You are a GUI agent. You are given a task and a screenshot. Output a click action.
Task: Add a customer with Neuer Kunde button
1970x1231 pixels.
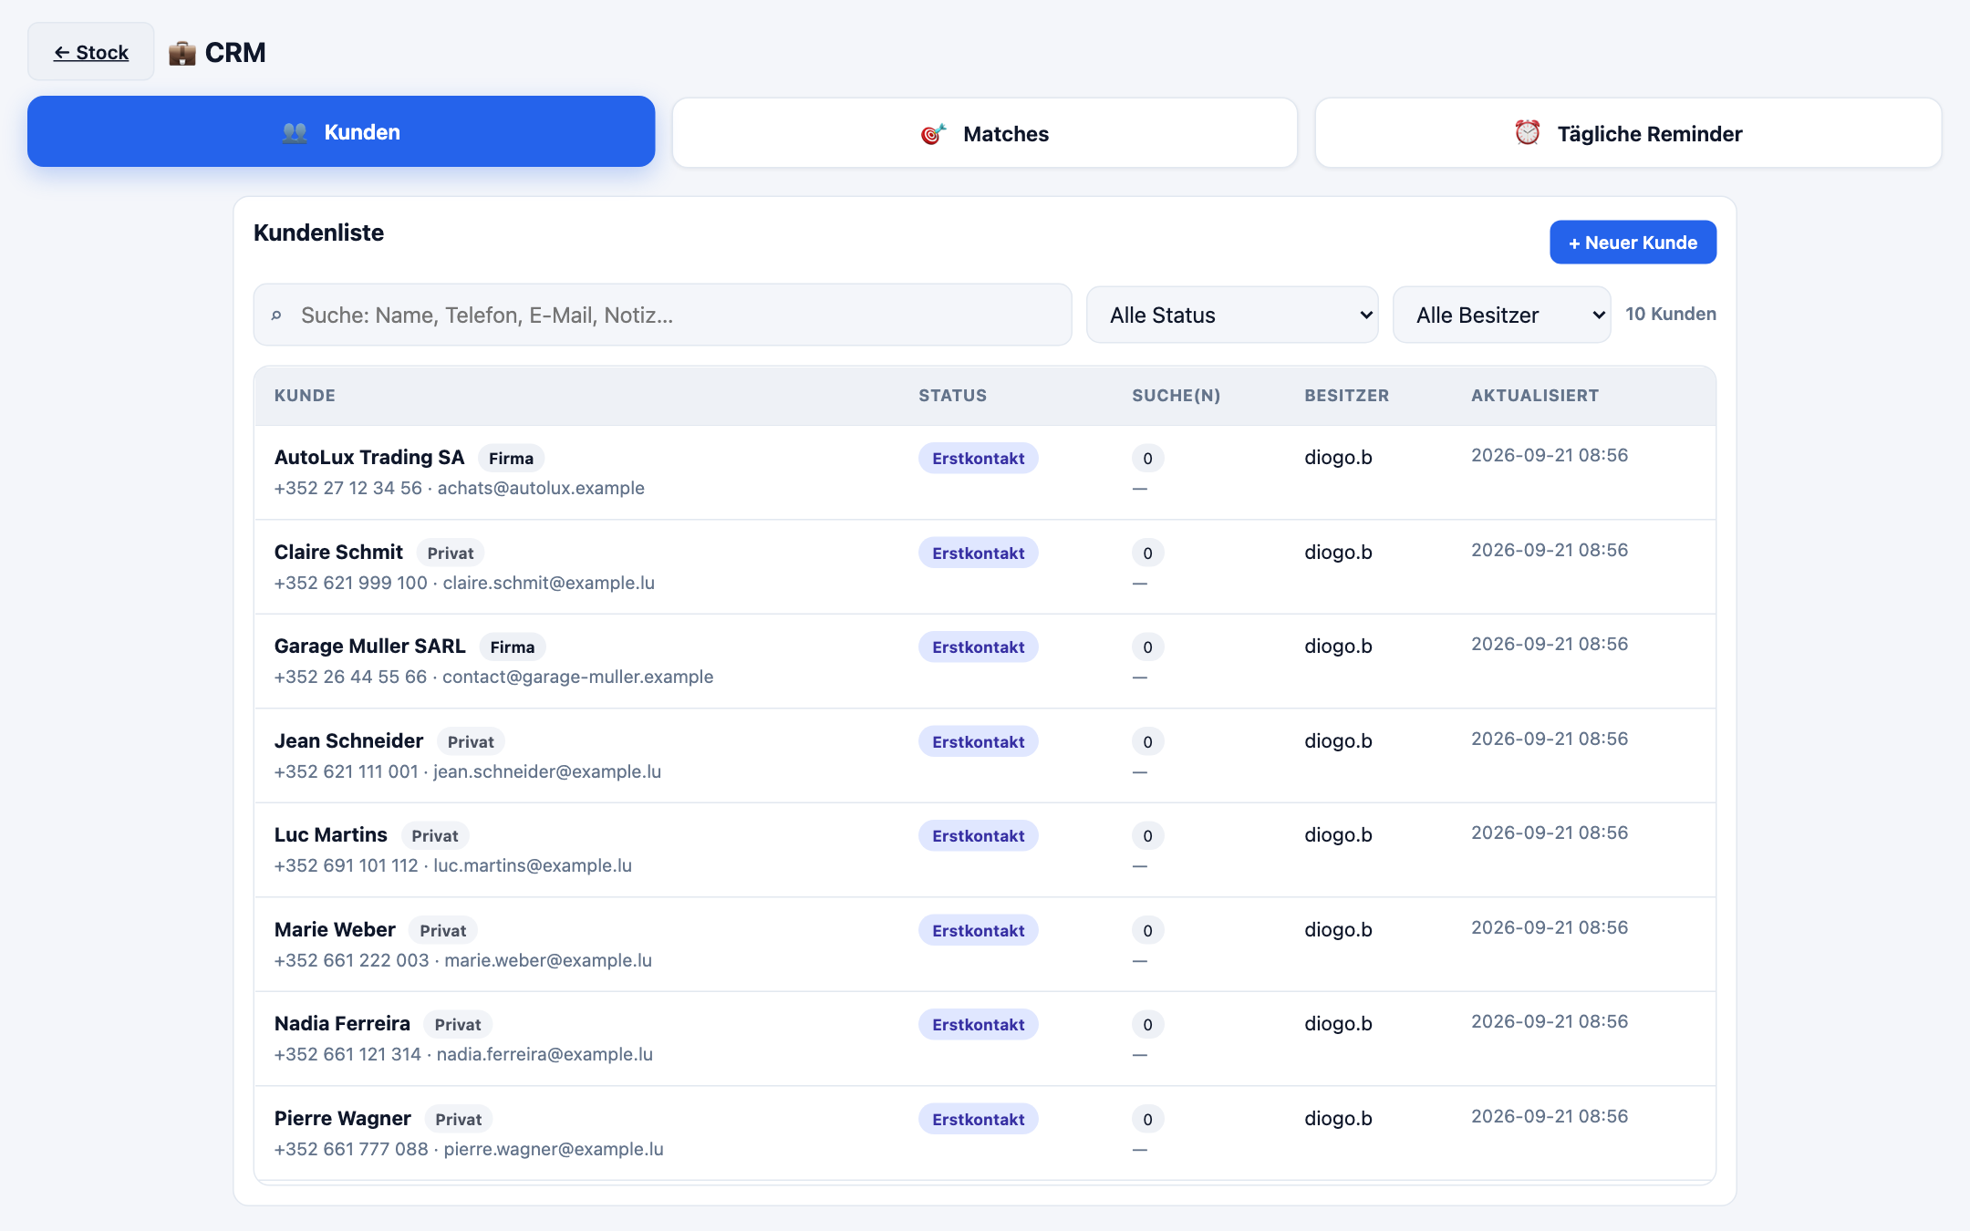click(1633, 243)
